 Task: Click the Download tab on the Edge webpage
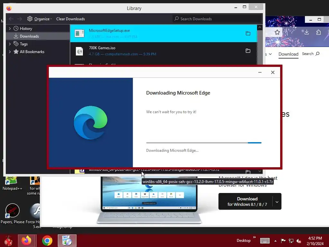coord(288,54)
